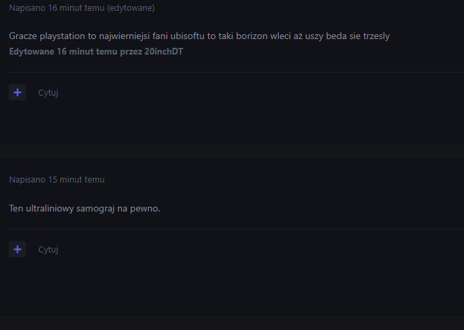Viewport: 464px width, 330px height.
Task: Open the 'Napisano 16 minut temu' timestamp link
Action: (x=57, y=8)
